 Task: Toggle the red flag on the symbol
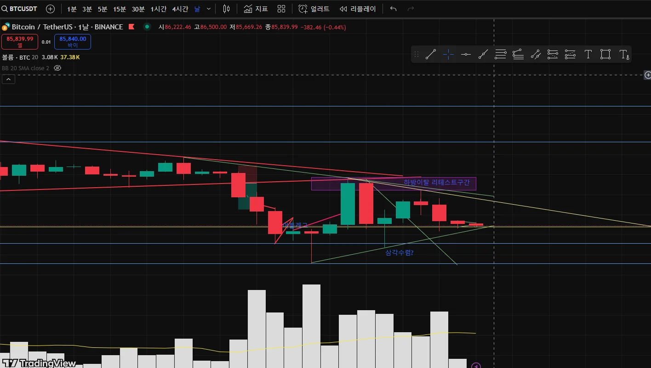pyautogui.click(x=131, y=27)
